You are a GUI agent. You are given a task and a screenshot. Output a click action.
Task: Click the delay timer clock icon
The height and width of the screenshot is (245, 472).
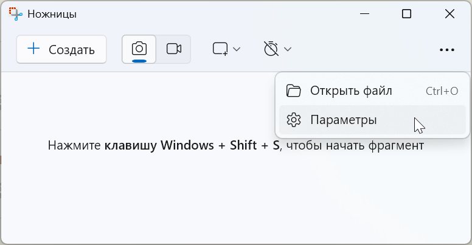pyautogui.click(x=271, y=49)
